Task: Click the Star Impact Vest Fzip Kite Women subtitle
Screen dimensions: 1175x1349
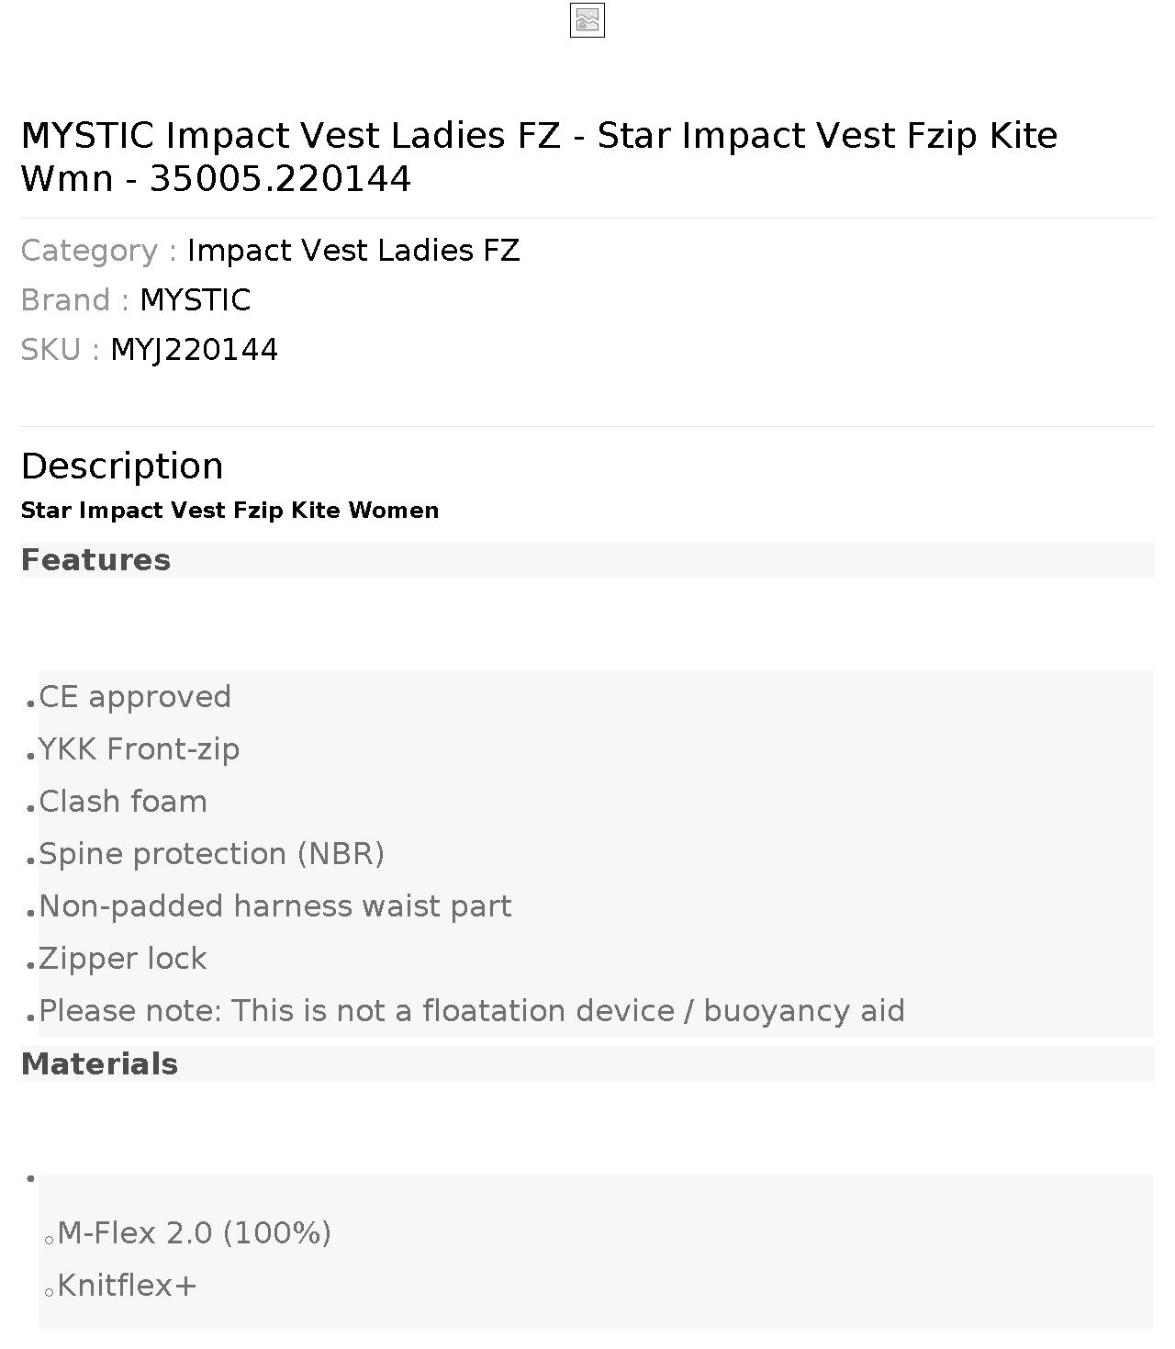Action: click(x=229, y=511)
